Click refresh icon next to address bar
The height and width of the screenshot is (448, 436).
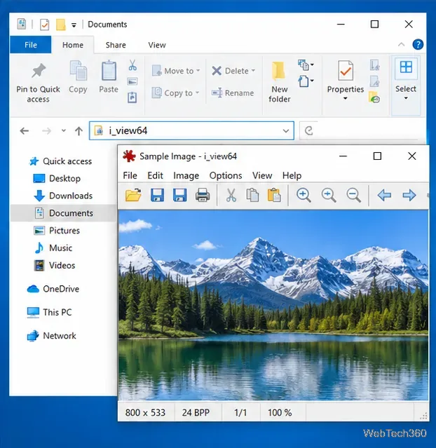pyautogui.click(x=308, y=131)
